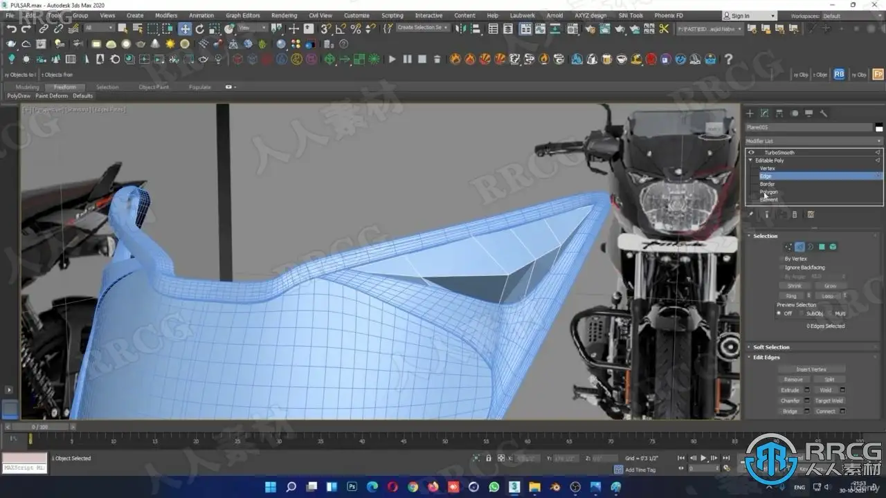Screen dimensions: 886x498
Task: Click the Grow selection button
Action: click(830, 286)
